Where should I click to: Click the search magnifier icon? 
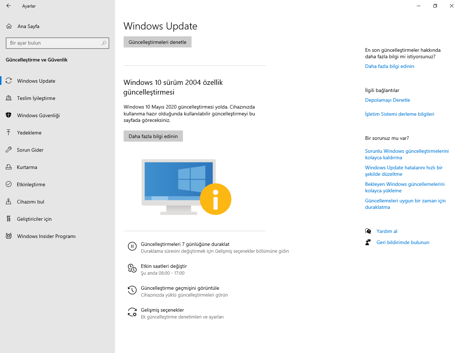104,43
